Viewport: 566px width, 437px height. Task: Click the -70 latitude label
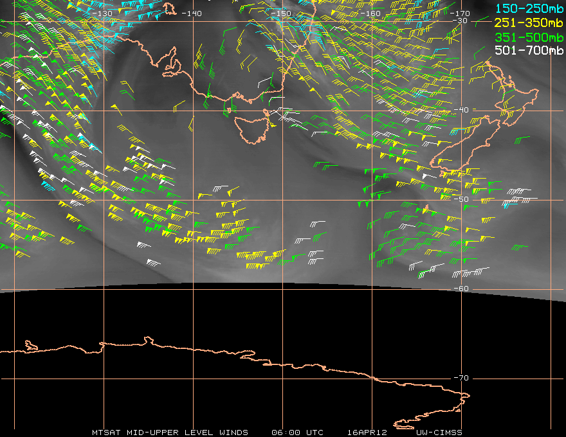click(x=461, y=378)
